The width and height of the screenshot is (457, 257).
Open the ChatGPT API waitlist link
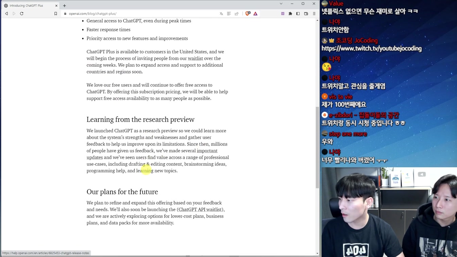[200, 209]
